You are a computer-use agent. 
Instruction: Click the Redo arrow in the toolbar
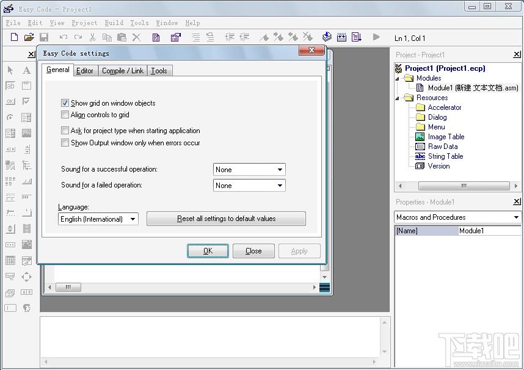[x=78, y=37]
